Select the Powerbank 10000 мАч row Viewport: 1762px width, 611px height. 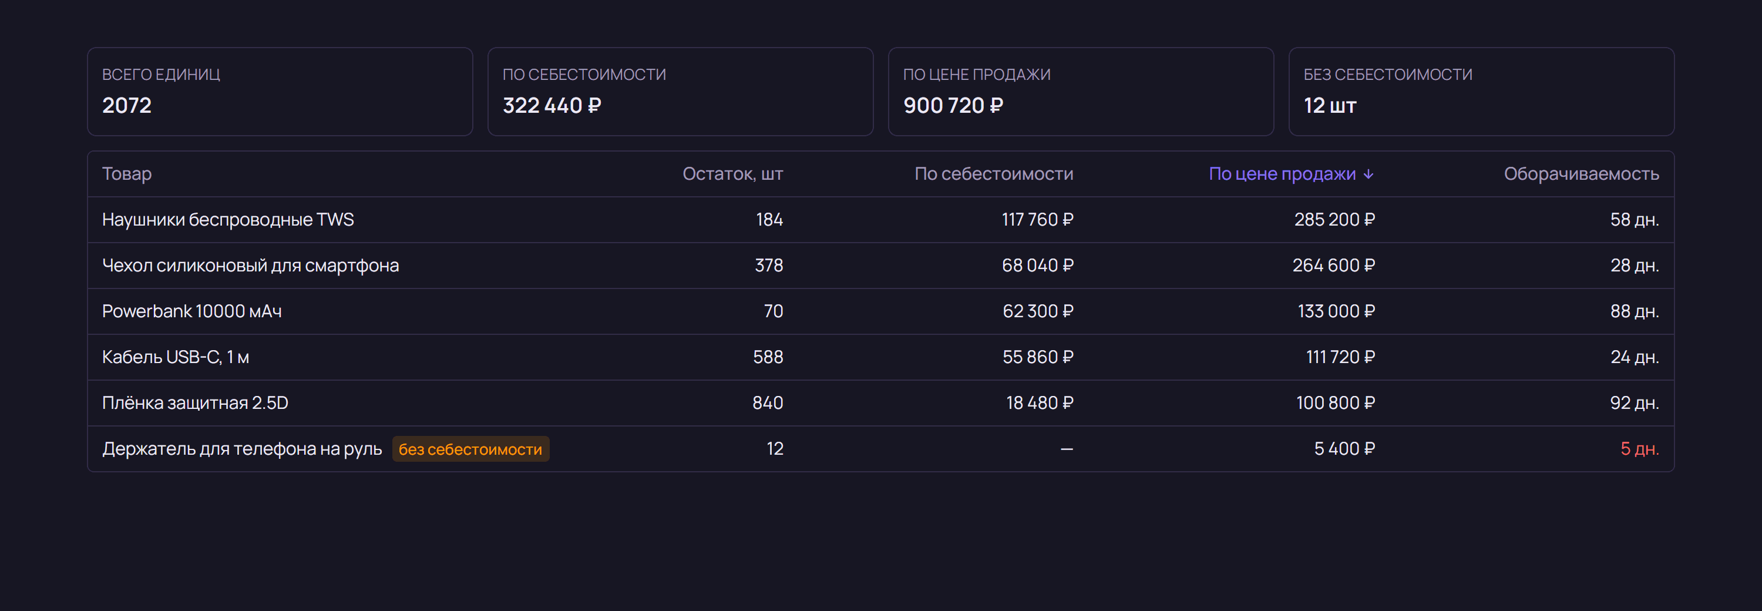pyautogui.click(x=881, y=311)
